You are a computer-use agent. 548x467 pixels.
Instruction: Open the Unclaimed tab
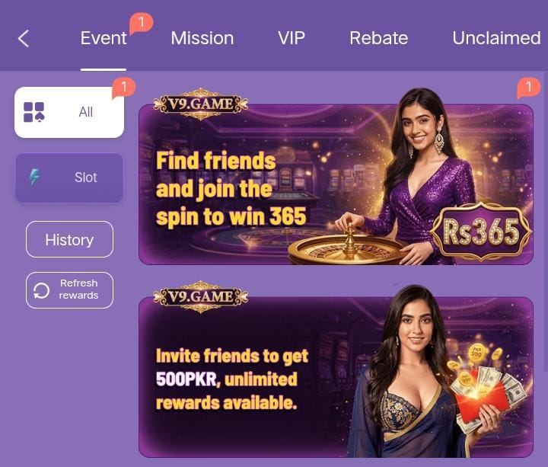coord(496,38)
